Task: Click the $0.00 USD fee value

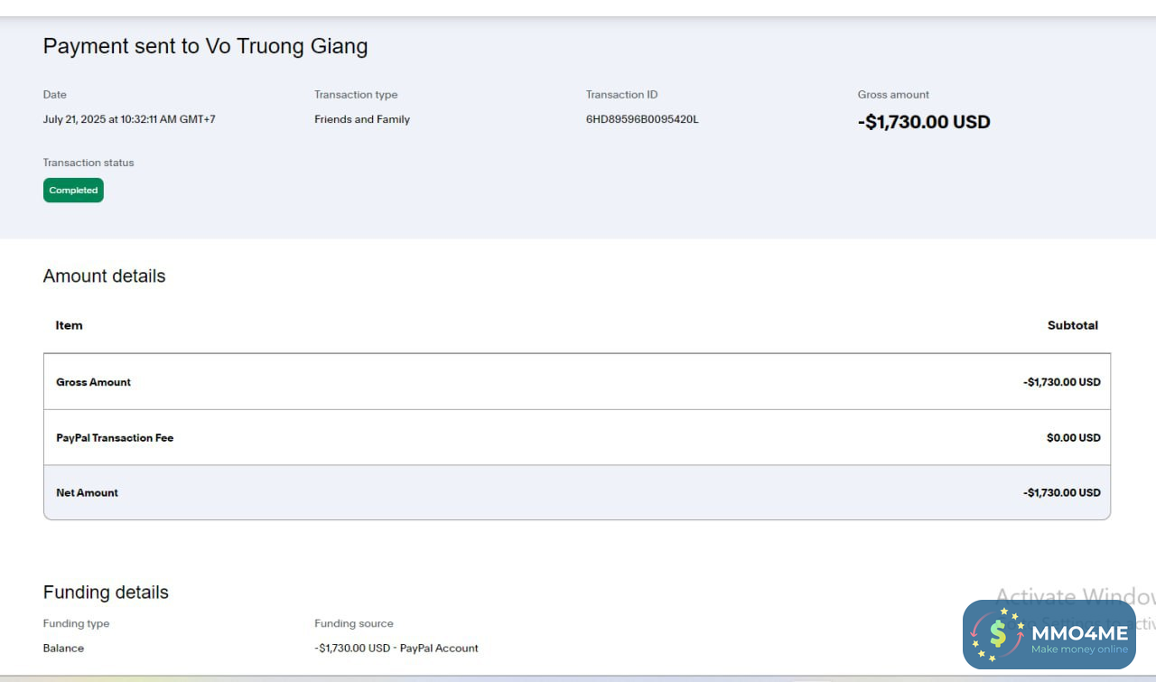Action: click(x=1073, y=438)
